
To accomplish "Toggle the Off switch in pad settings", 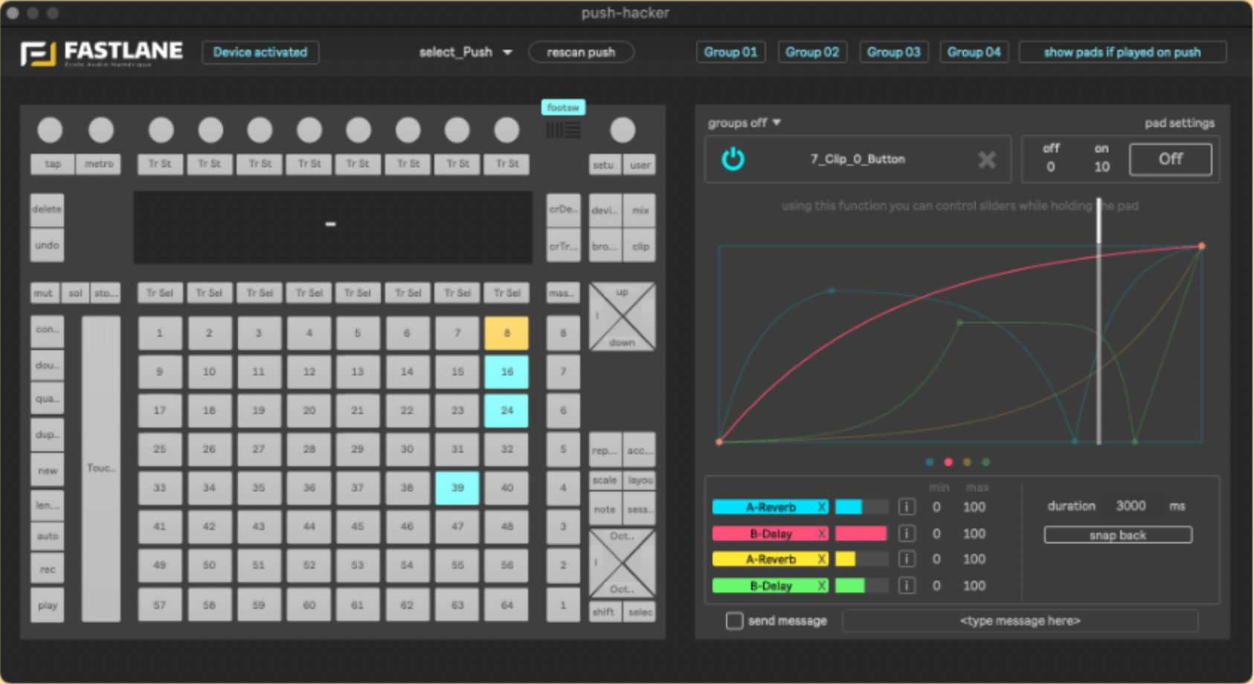I will [x=1171, y=159].
